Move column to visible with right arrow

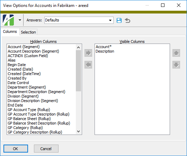click(88, 53)
